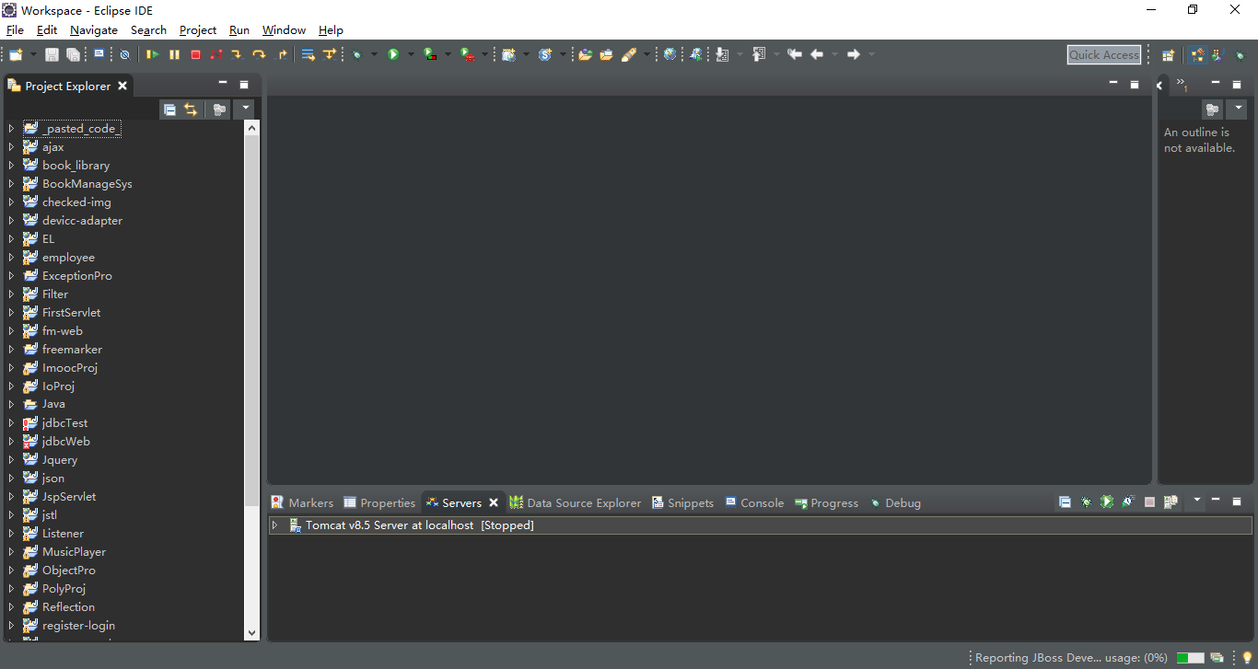Viewport: 1258px width, 669px height.
Task: Switch to the Data Source Explorer tab
Action: (575, 503)
